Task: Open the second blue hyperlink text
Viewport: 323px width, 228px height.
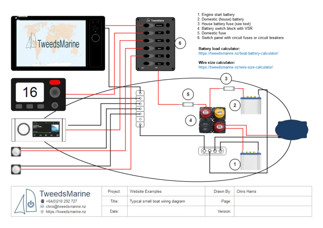Action: tap(236, 67)
